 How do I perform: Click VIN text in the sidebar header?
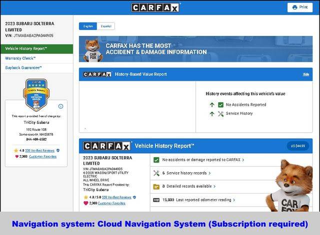[29, 35]
